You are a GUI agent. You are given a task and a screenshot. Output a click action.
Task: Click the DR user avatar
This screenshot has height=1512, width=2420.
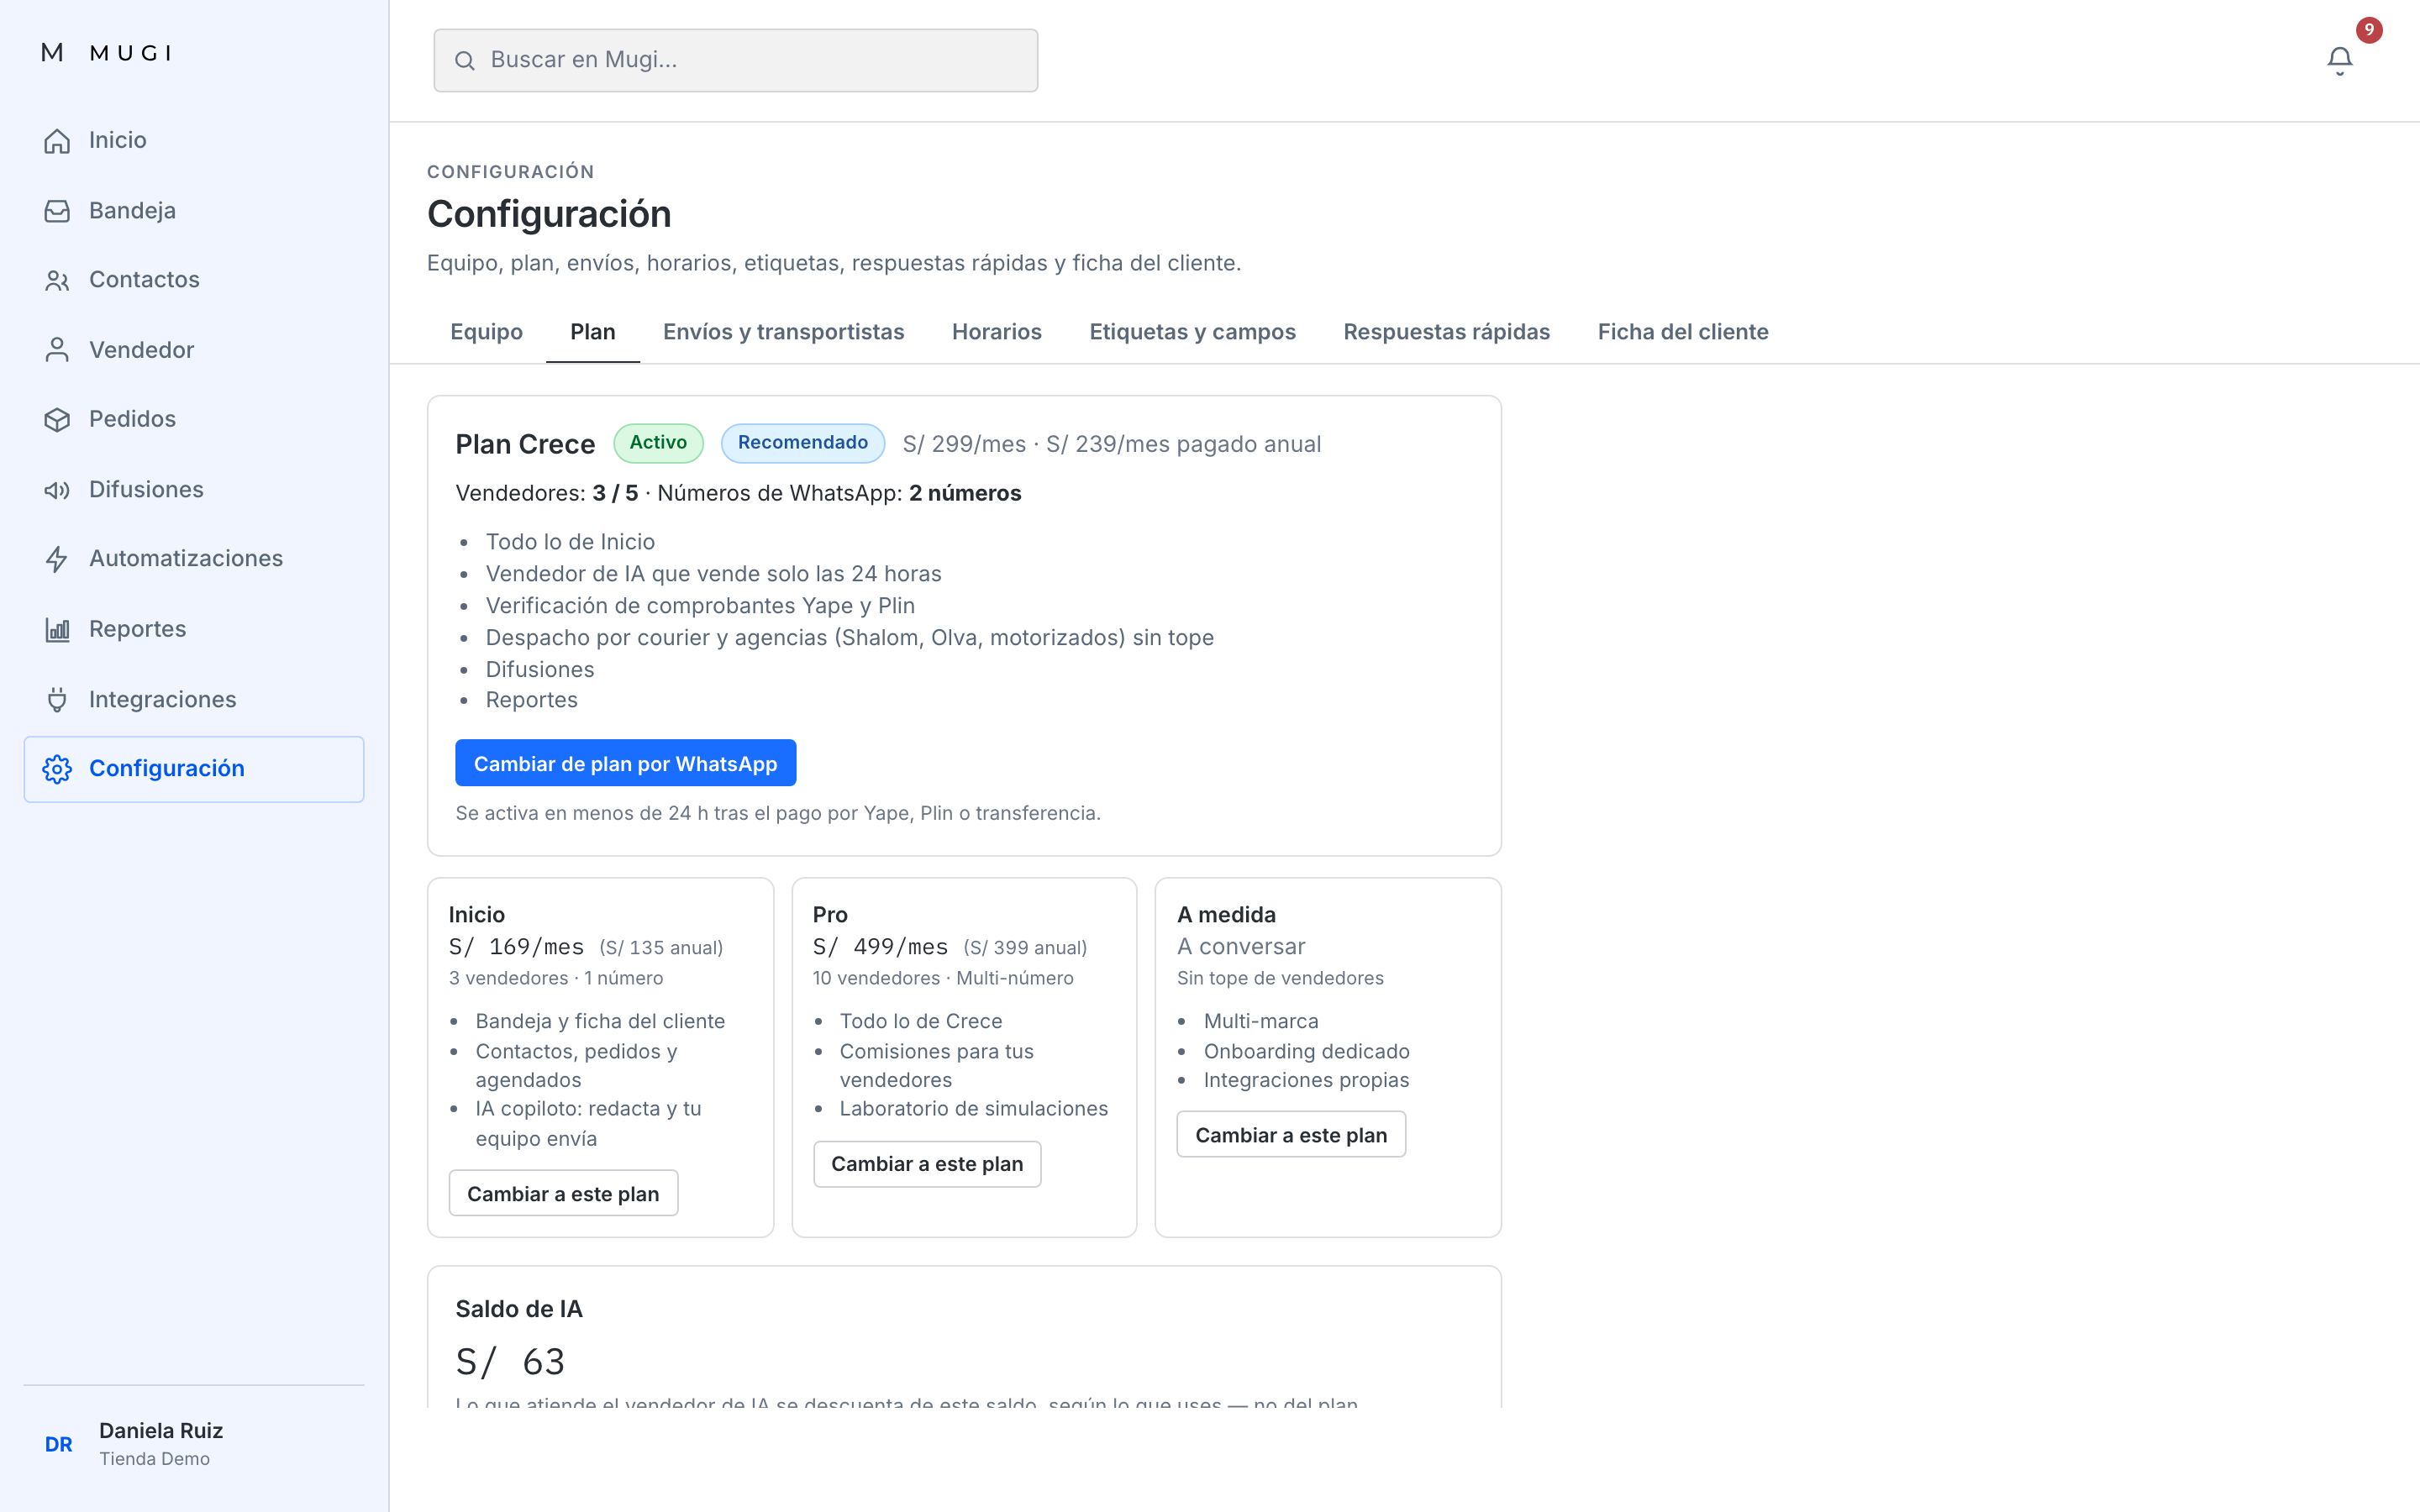(x=59, y=1444)
